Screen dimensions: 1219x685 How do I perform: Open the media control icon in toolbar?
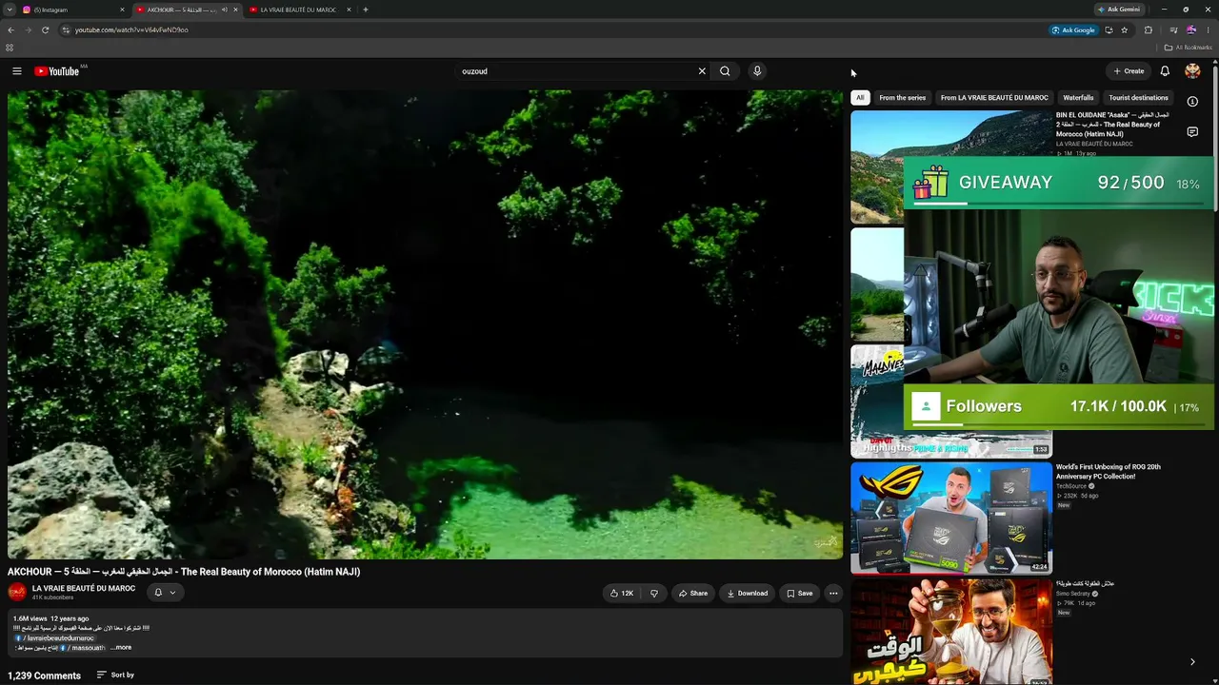(1173, 29)
